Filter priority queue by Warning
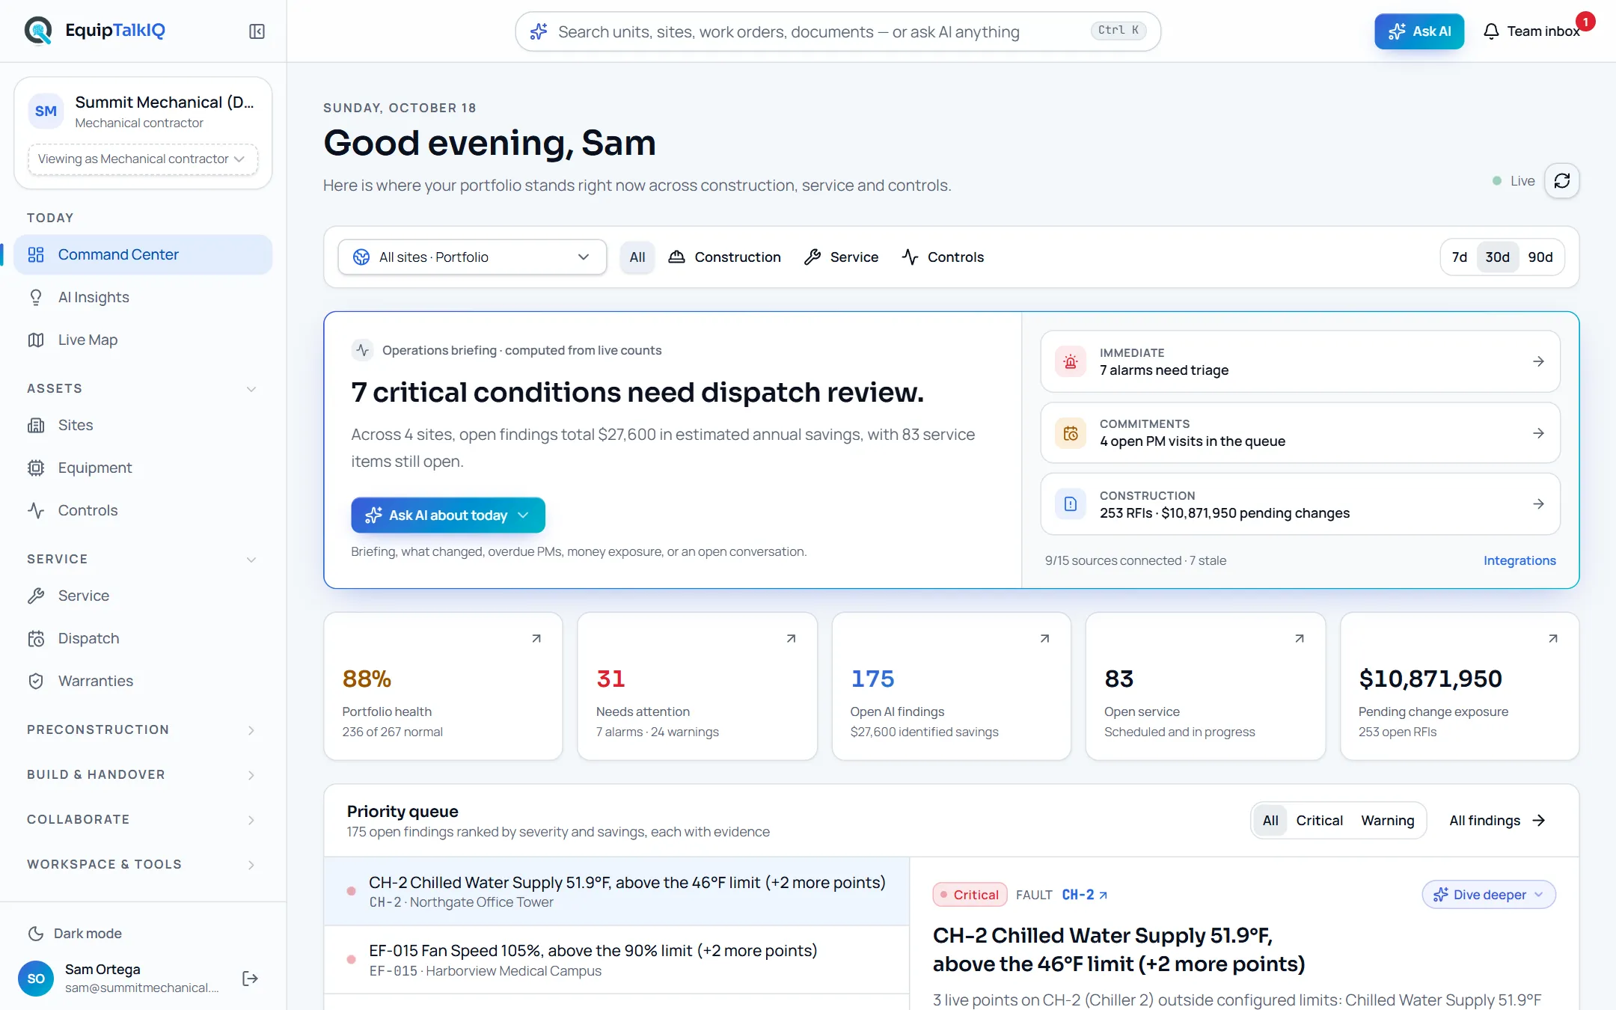This screenshot has height=1010, width=1616. coord(1388,821)
